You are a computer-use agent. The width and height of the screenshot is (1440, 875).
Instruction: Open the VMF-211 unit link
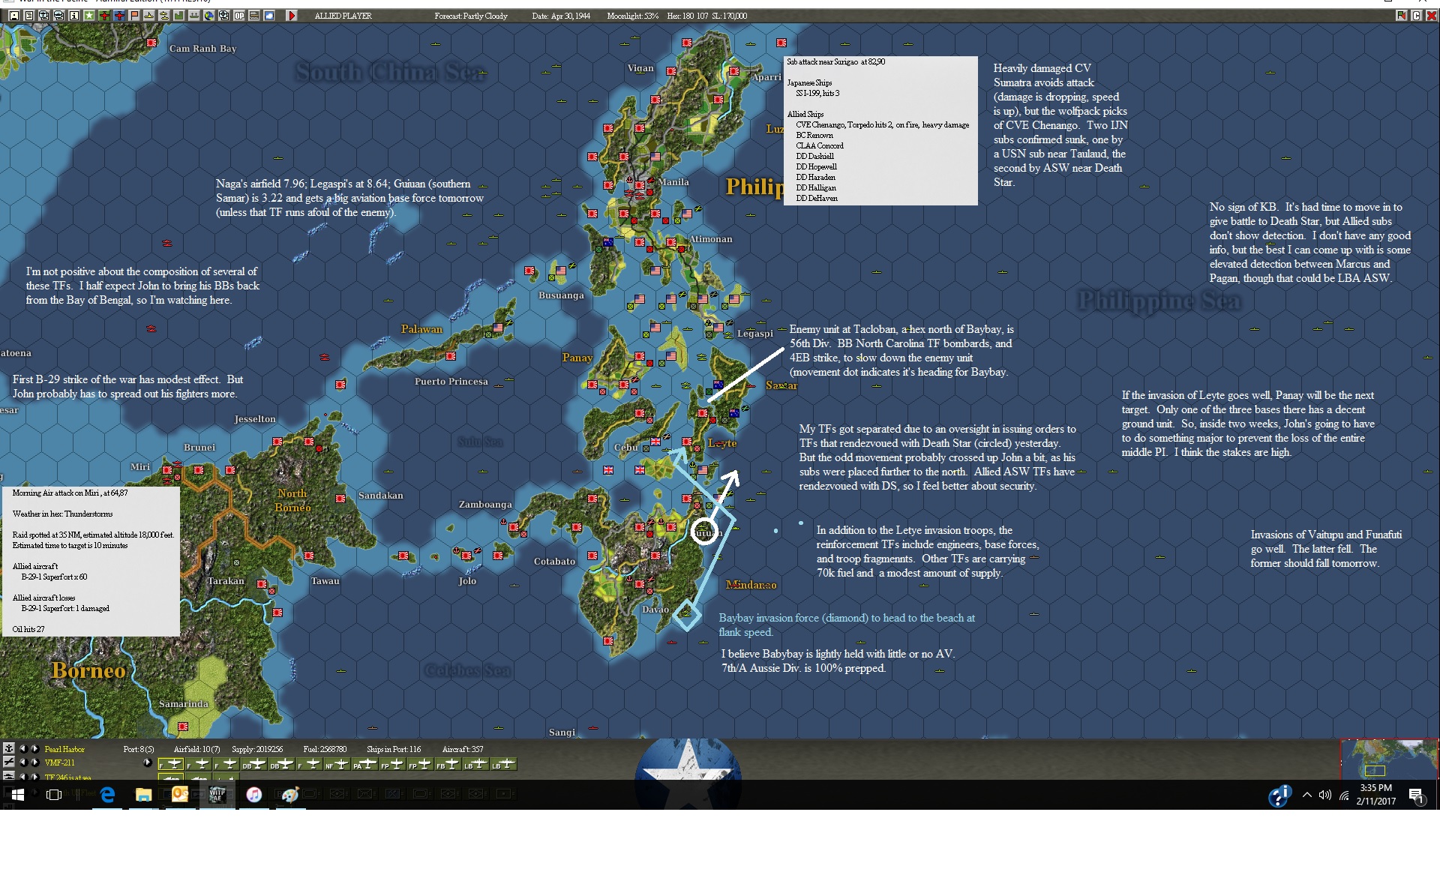click(59, 763)
